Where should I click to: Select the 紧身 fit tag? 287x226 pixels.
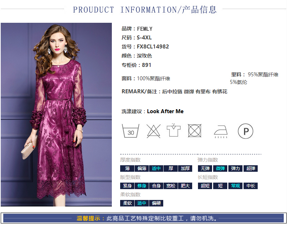tap(127, 186)
